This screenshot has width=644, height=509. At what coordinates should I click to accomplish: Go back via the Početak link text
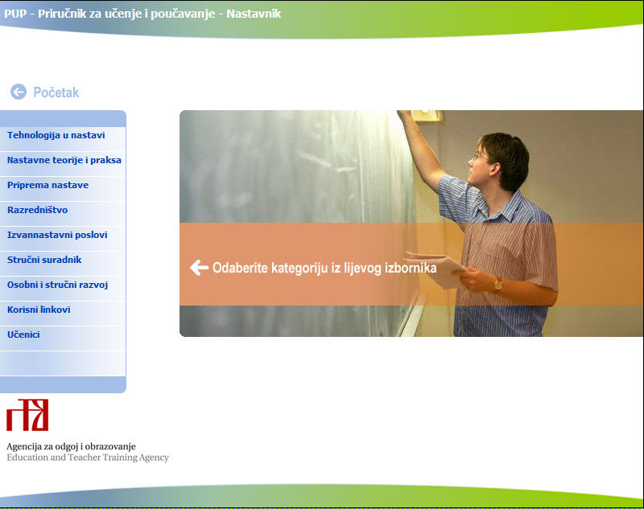pyautogui.click(x=56, y=92)
